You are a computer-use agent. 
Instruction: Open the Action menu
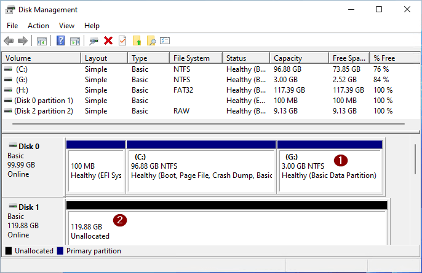pyautogui.click(x=38, y=26)
